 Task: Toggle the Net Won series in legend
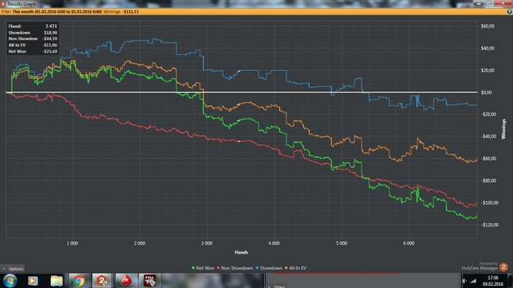pos(203,268)
